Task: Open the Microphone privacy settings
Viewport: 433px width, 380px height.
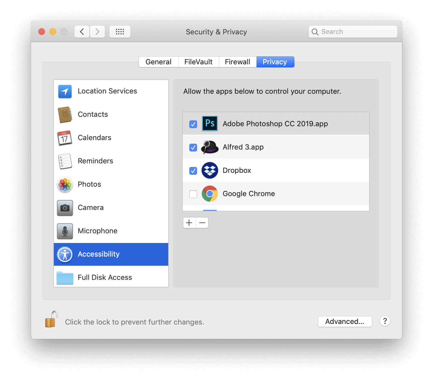Action: pos(97,231)
